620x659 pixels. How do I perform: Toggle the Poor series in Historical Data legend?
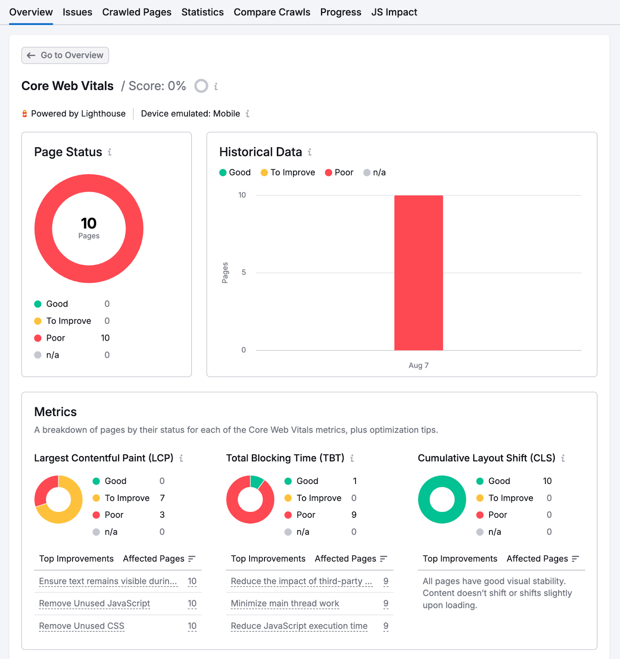pos(339,173)
